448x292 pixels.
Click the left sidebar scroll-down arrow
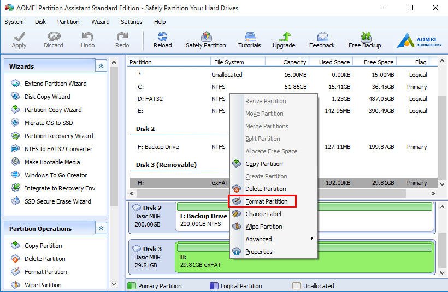114,284
